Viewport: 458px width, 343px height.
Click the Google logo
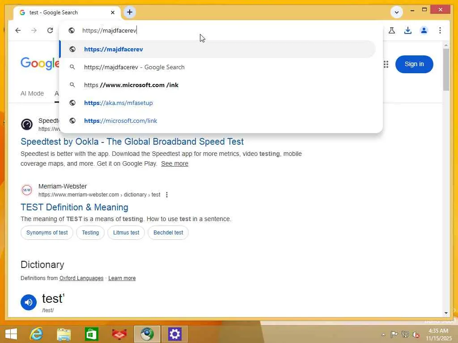(40, 63)
